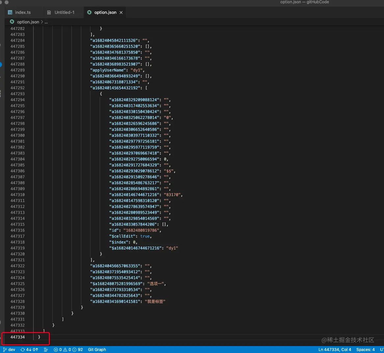This screenshot has height=353, width=384.
Task: Click the JSON icon on option.json tab
Action: tap(90, 12)
